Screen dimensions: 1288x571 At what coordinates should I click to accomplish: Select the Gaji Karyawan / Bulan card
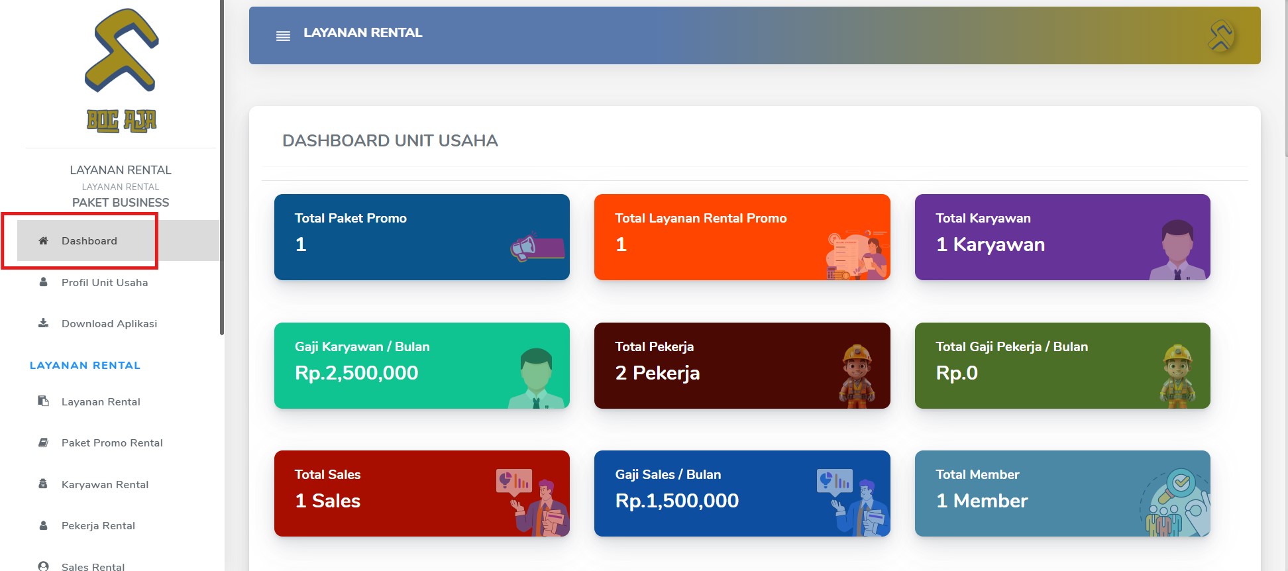(x=422, y=366)
